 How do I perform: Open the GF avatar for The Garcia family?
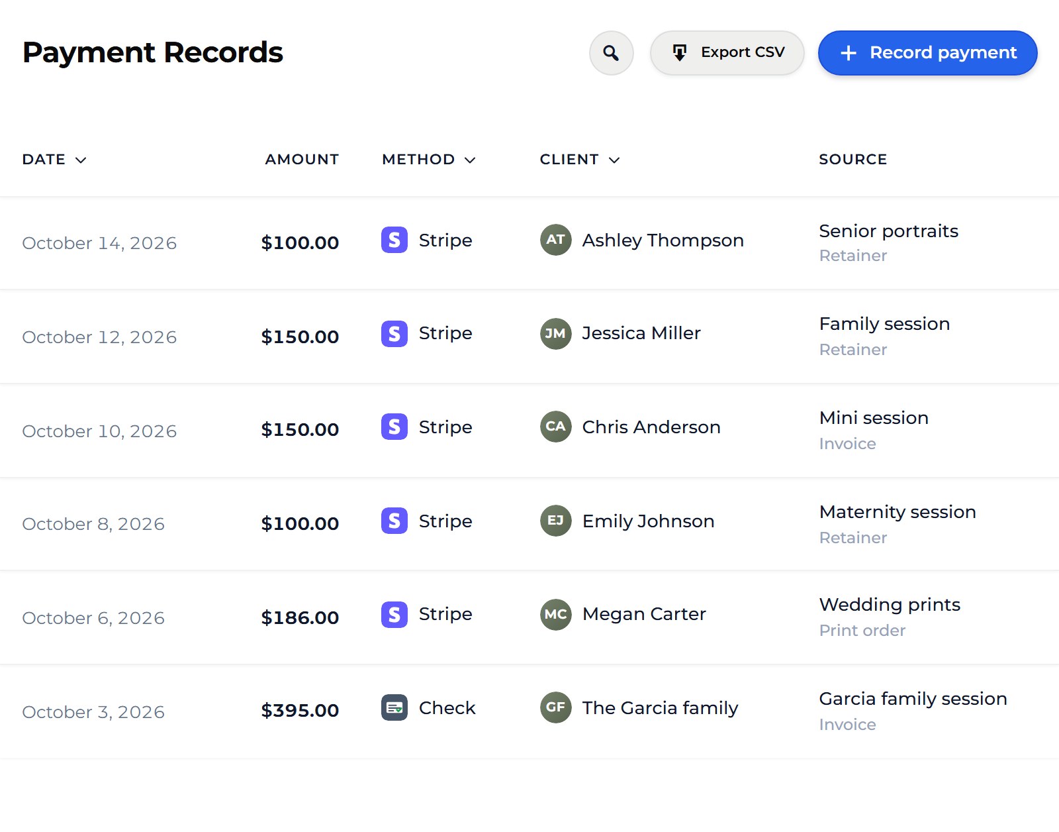pos(555,707)
